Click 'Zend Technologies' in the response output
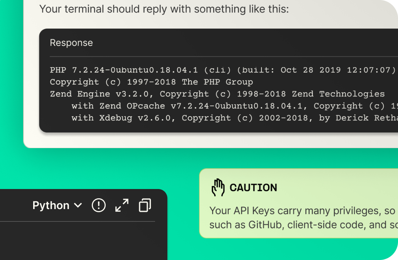398x260 pixels. point(338,94)
